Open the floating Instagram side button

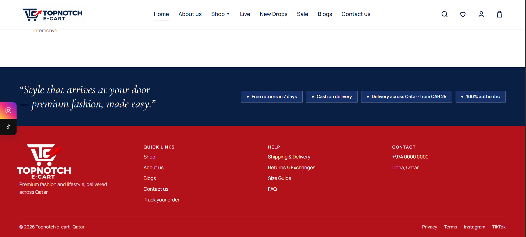[x=8, y=111]
